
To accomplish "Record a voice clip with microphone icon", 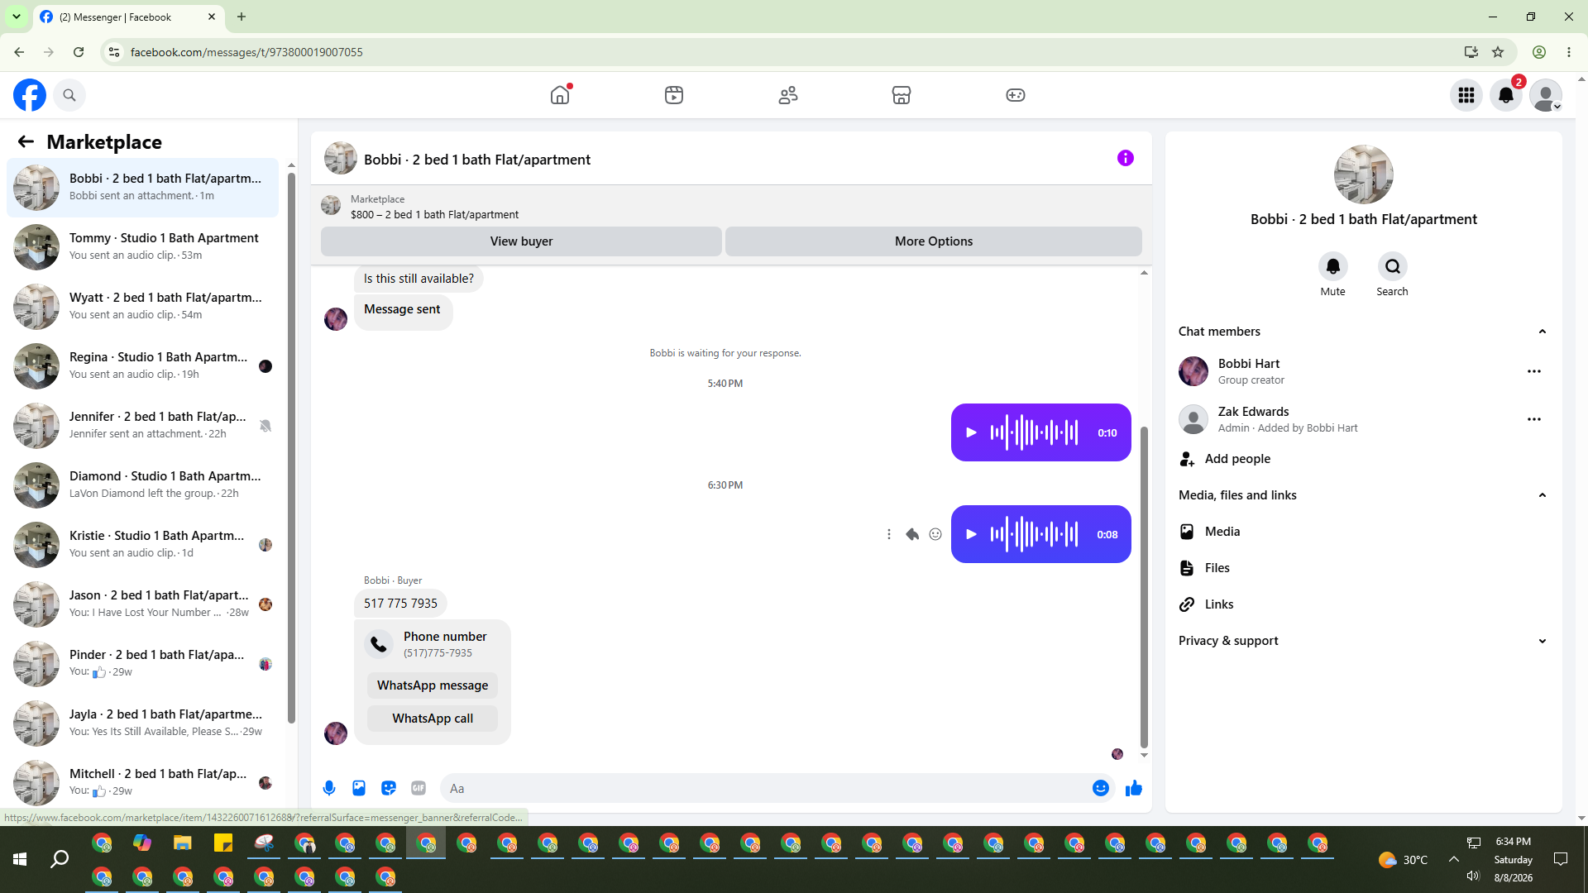I will pos(329,788).
